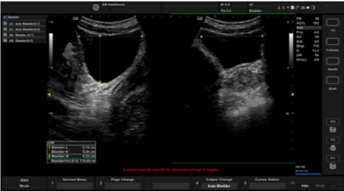
Task: Click the P1 save disk icon
Action: click(332, 166)
